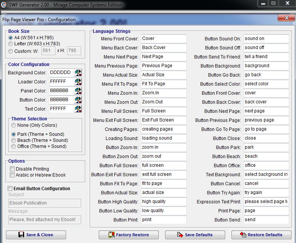Image resolution: width=296 pixels, height=243 pixels.
Task: Click the Save & Close button
Action: pyautogui.click(x=36, y=235)
